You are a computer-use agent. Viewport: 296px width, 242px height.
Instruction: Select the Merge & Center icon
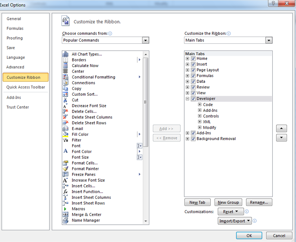tap(65, 214)
